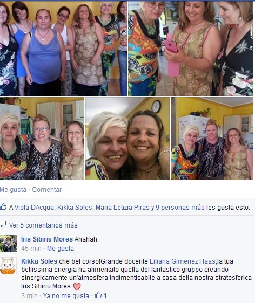Image resolution: width=255 pixels, height=303 pixels.
Task: Open Iris Sibiriu Mores profile picture
Action: coord(8,244)
